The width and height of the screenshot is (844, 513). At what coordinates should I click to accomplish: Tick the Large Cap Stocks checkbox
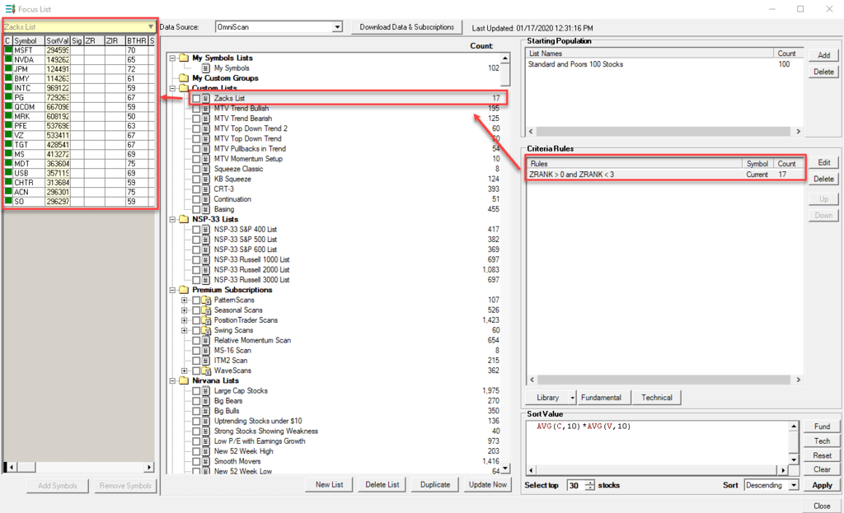point(196,391)
